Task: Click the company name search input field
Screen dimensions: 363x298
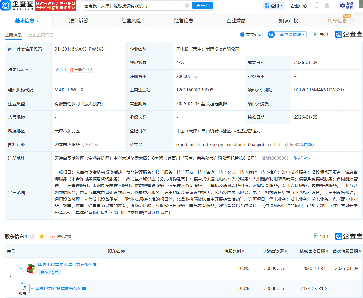Action: pyautogui.click(x=132, y=5)
